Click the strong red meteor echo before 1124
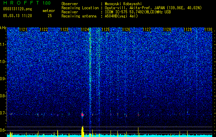Image resolution: width=216 pixels, height=137 pixels. (82, 114)
